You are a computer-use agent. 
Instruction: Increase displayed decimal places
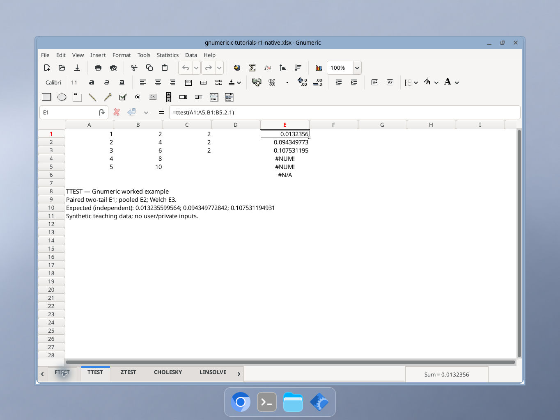302,82
